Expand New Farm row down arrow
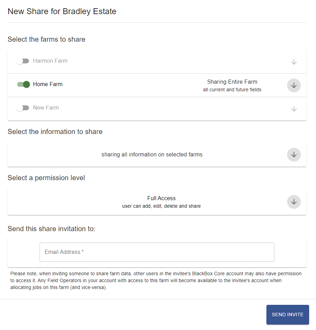This screenshot has width=316, height=330. 294,109
